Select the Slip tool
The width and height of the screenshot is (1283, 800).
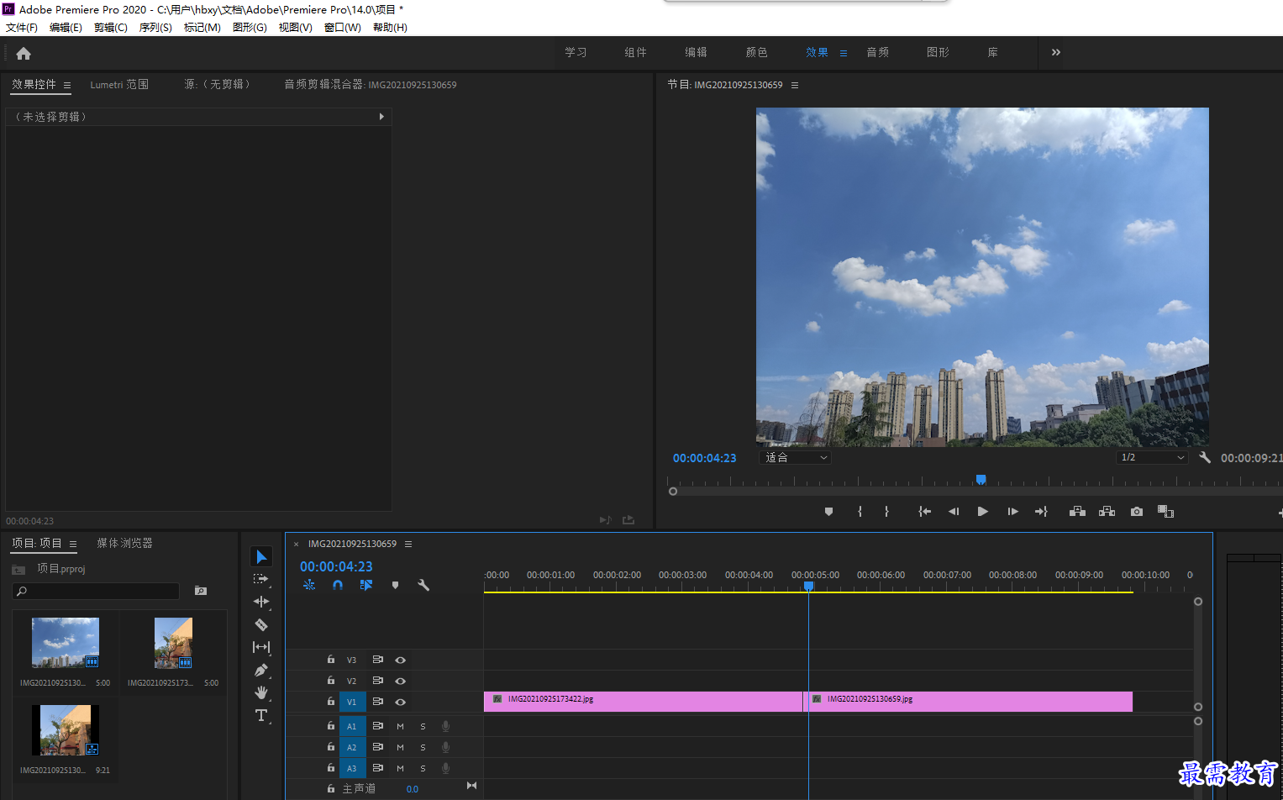click(x=261, y=647)
